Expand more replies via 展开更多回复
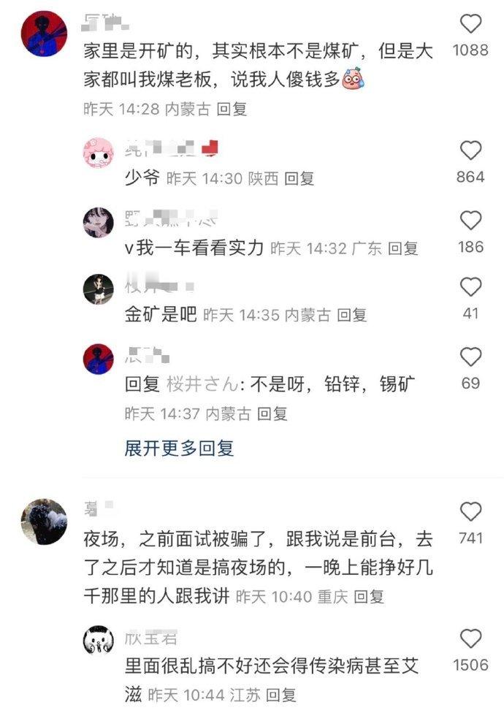 coord(179,448)
